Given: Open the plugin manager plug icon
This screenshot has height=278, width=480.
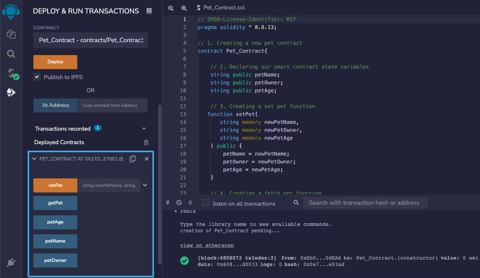Looking at the screenshot, I should pyautogui.click(x=11, y=262).
